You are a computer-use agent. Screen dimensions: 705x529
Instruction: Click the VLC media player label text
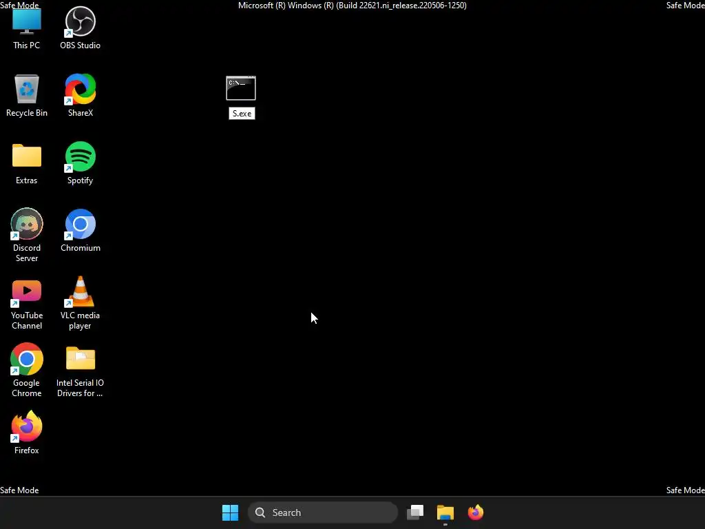pos(80,320)
